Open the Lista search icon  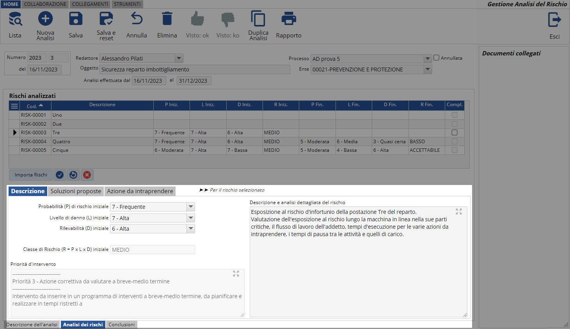click(15, 19)
